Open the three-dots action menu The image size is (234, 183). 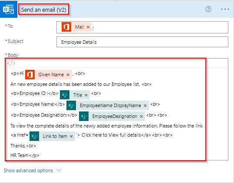pyautogui.click(x=225, y=9)
